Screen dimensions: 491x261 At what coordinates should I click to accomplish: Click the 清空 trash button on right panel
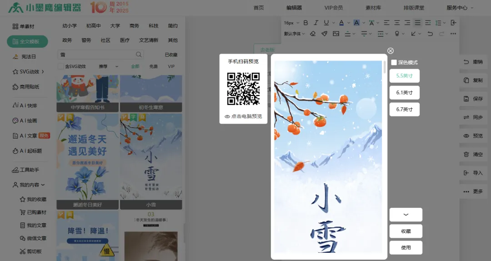tap(473, 154)
